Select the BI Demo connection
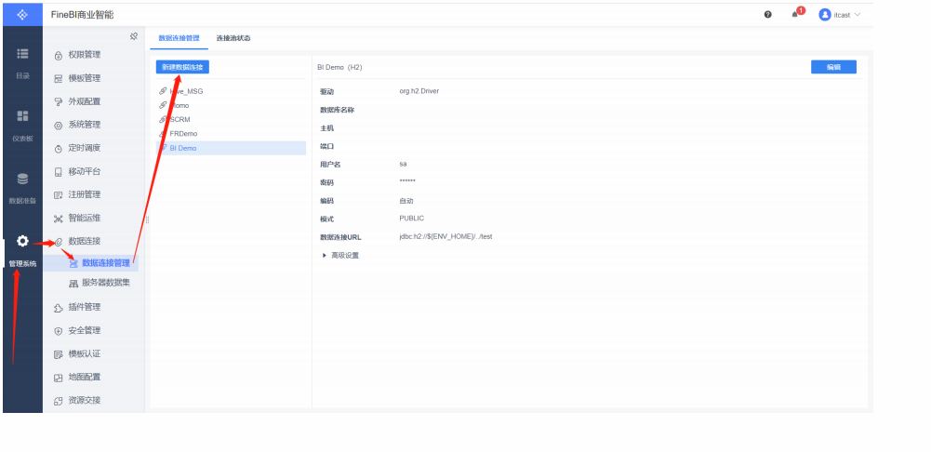Viewport: 931px width, 452px height. click(231, 148)
